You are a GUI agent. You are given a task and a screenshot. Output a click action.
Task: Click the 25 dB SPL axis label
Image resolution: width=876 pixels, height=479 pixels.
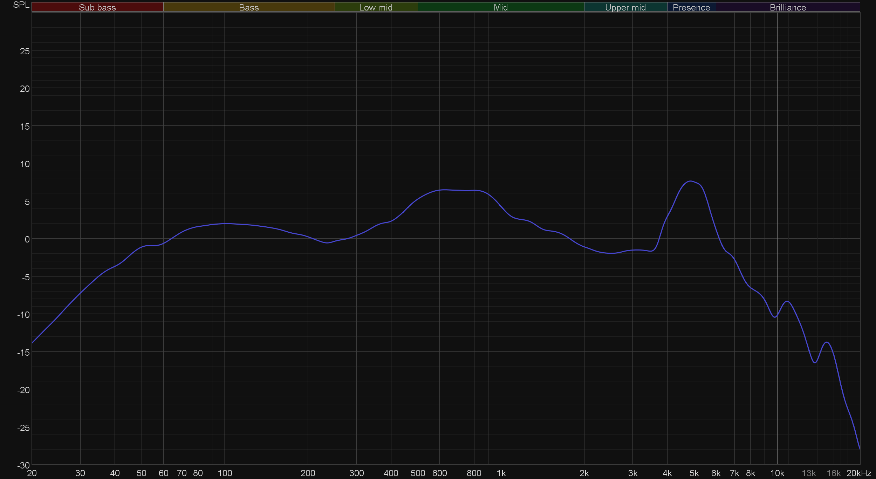point(25,52)
